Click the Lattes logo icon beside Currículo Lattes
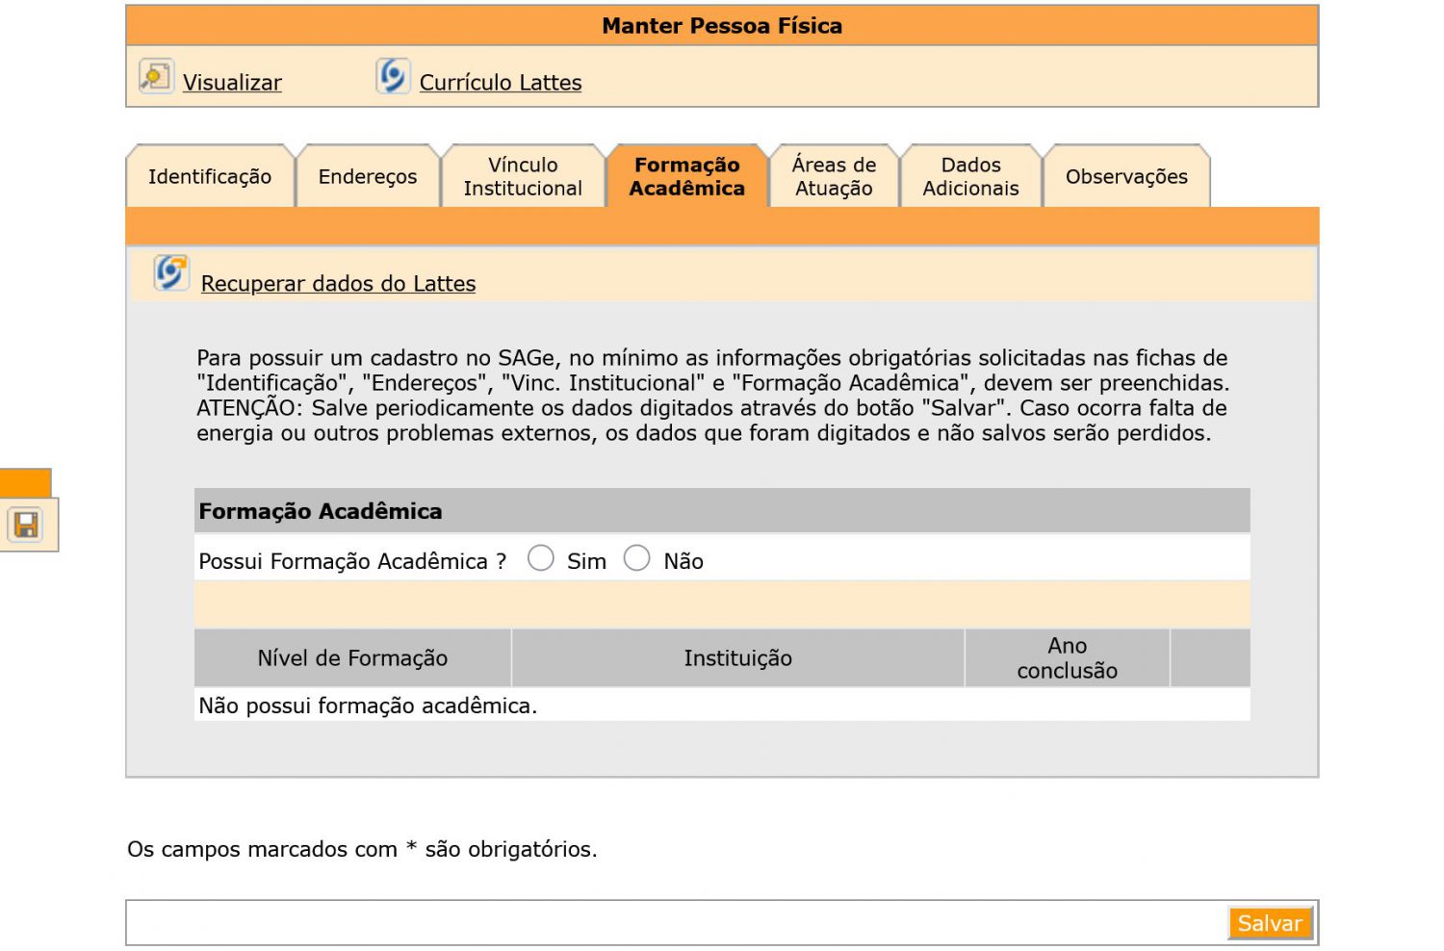The height and width of the screenshot is (951, 1444). point(393,76)
